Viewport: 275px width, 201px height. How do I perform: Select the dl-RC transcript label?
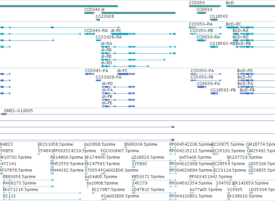pos(116,30)
